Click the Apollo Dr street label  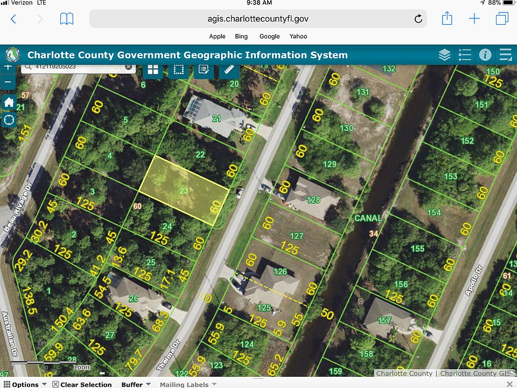[x=473, y=280]
